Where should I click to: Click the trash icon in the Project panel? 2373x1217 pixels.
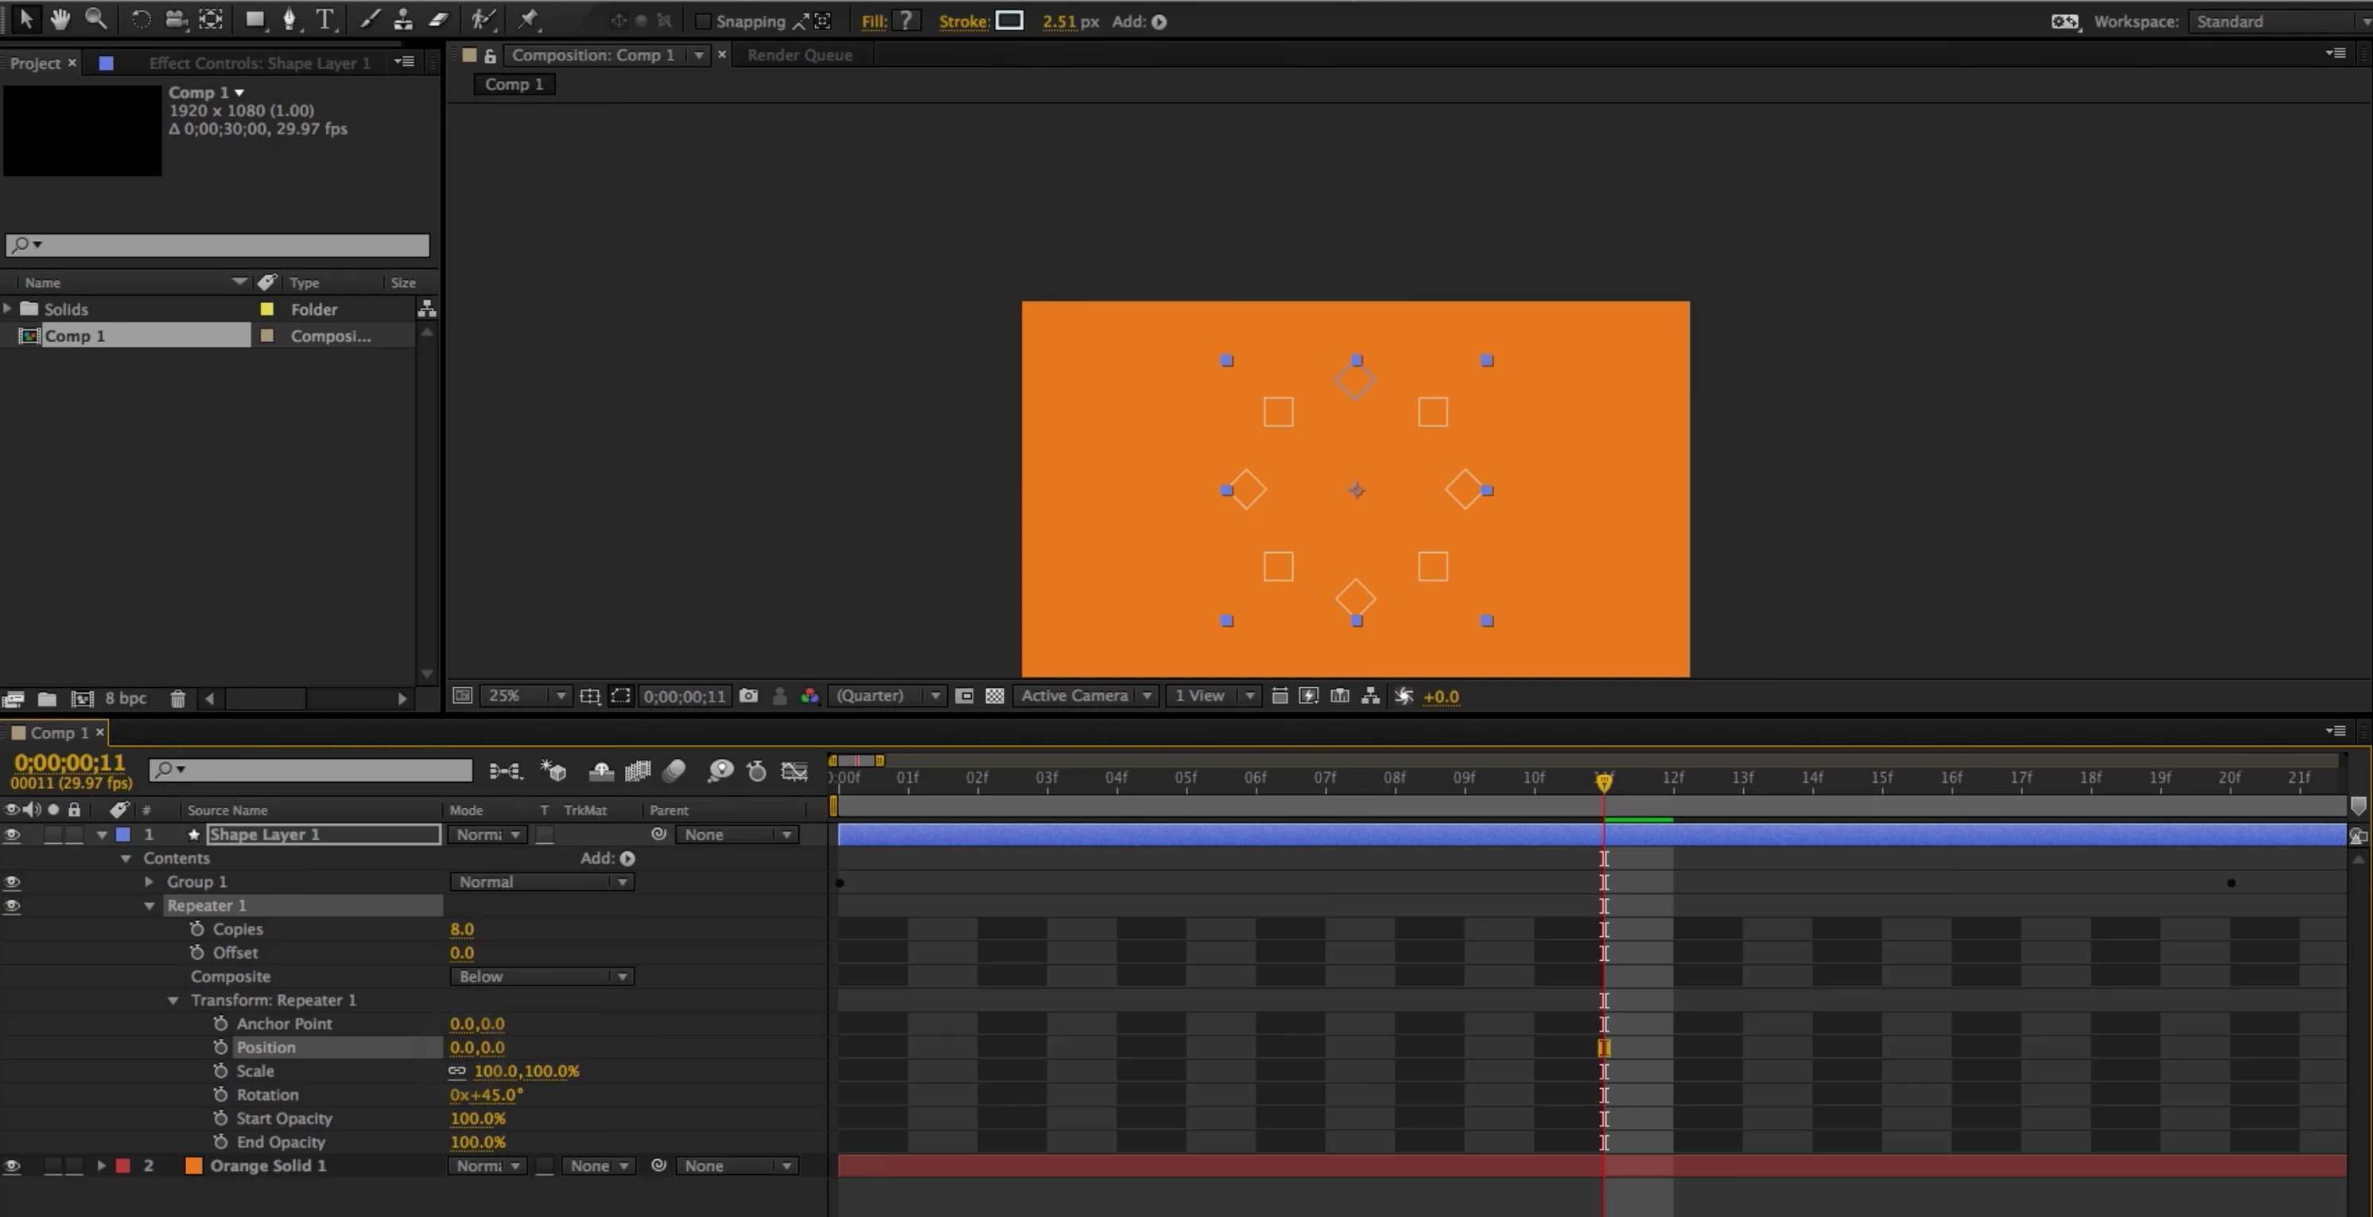coord(178,699)
